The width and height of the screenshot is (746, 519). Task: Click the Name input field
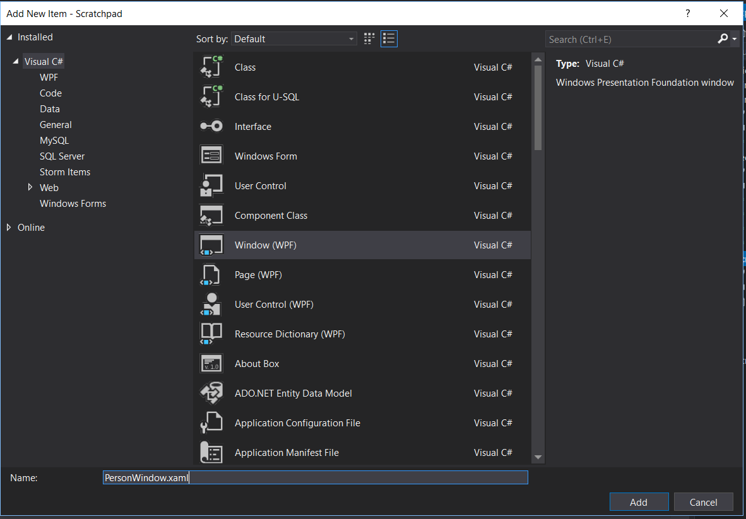(316, 477)
